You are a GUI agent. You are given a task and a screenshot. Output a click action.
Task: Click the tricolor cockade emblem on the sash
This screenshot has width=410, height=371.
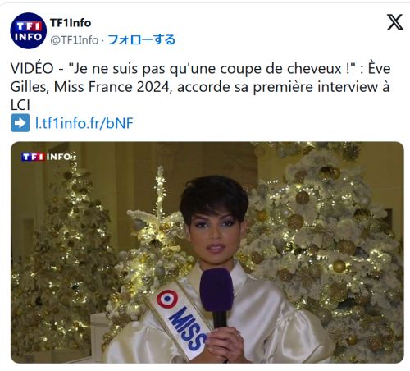click(x=167, y=299)
